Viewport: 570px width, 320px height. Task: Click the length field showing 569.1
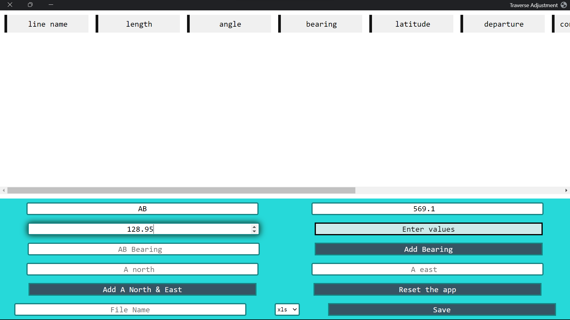(x=427, y=209)
